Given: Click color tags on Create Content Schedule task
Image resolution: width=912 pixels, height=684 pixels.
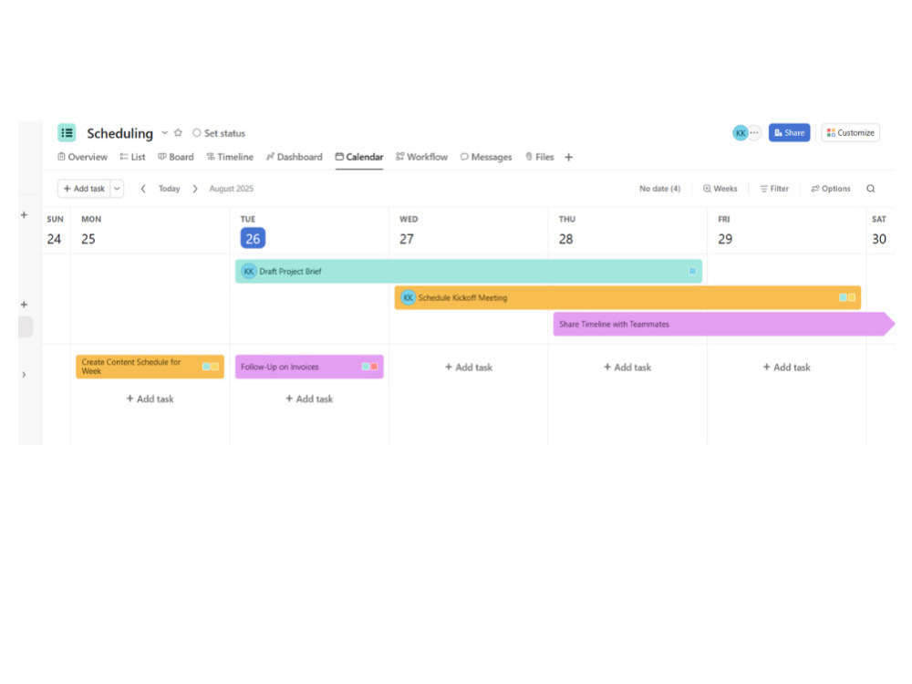Looking at the screenshot, I should pyautogui.click(x=210, y=367).
